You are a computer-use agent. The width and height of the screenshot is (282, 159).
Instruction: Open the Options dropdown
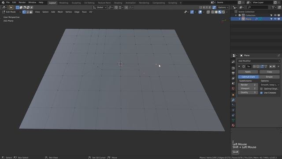[223, 8]
